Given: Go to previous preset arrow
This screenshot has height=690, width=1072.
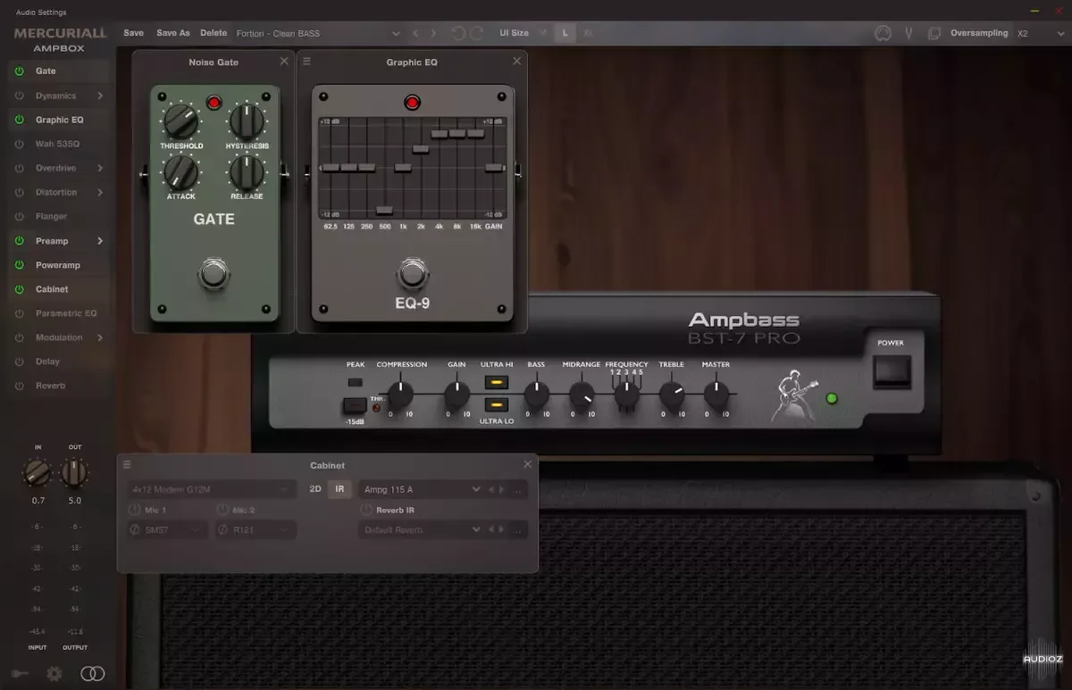Looking at the screenshot, I should (415, 33).
